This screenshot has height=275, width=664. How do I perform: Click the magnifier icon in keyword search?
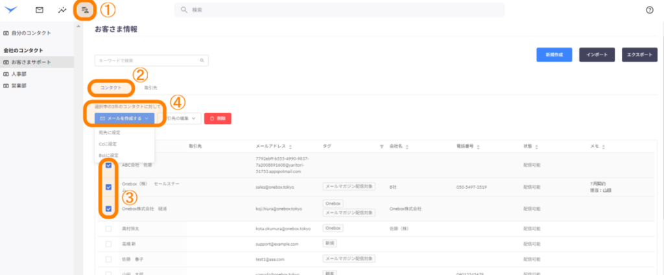[x=202, y=60]
